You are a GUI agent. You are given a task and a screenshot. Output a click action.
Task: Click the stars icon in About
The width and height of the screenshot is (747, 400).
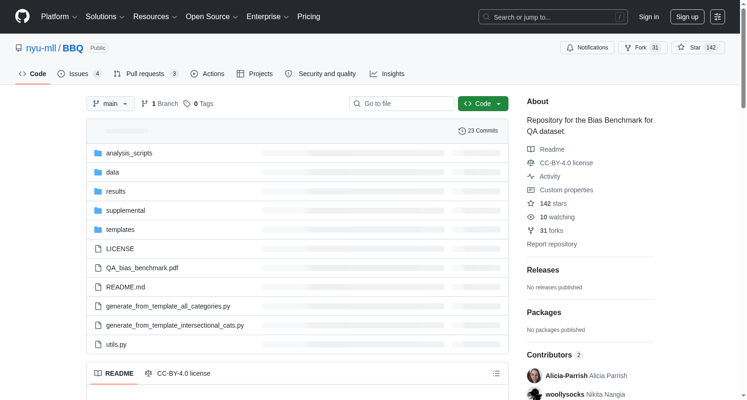pyautogui.click(x=531, y=204)
